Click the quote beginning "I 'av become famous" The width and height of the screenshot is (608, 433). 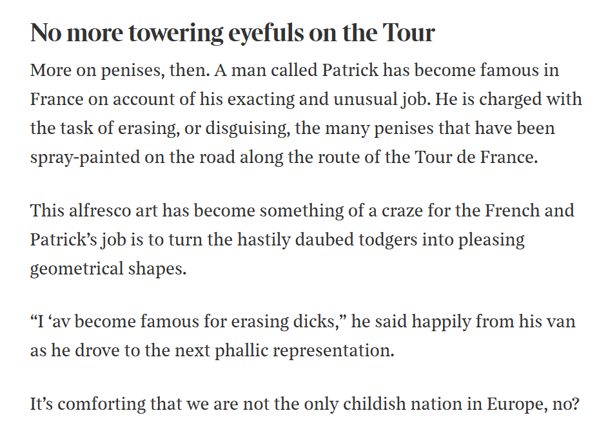[x=188, y=322]
